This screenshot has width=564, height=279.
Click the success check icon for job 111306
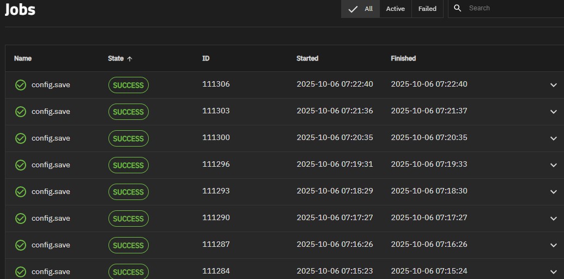[21, 85]
